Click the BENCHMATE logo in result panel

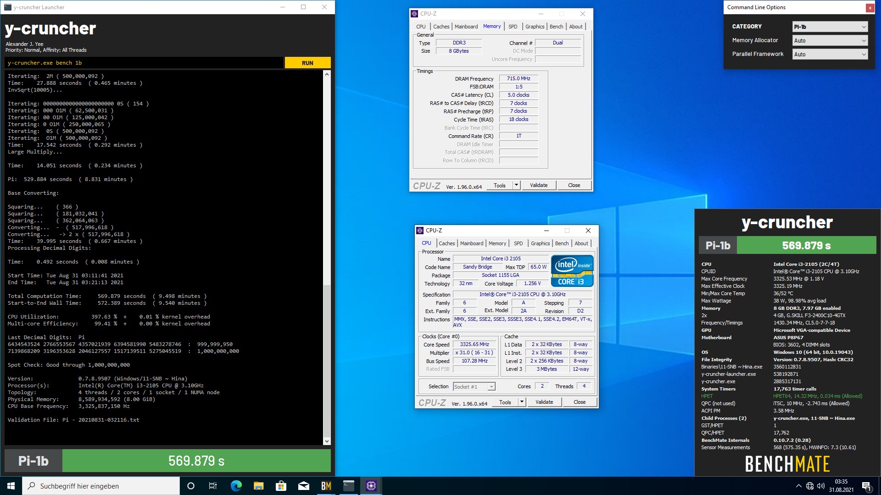tap(787, 464)
